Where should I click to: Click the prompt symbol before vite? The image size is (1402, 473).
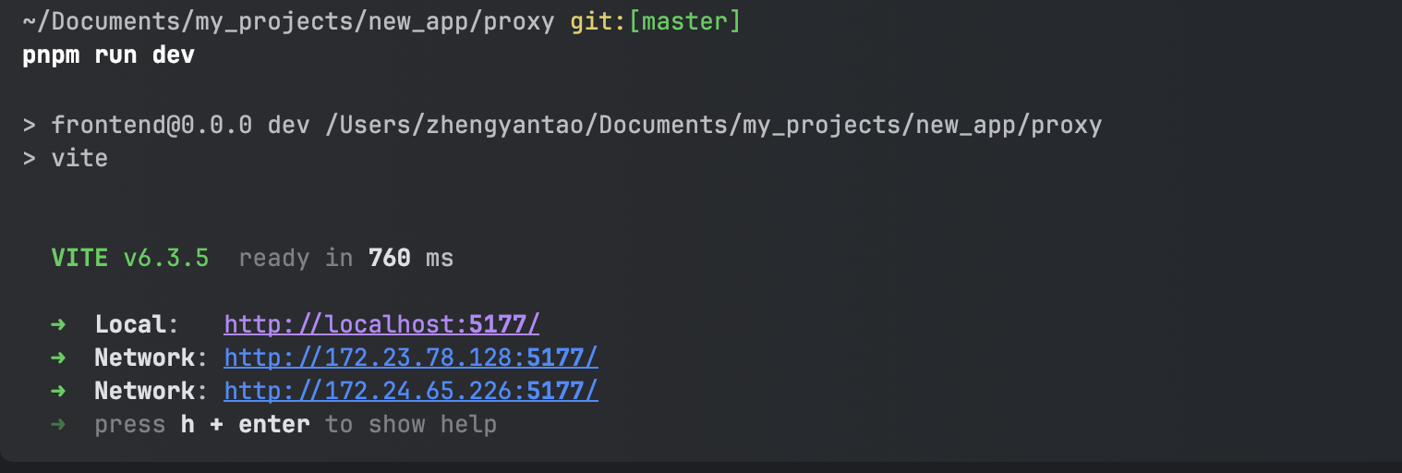30,158
